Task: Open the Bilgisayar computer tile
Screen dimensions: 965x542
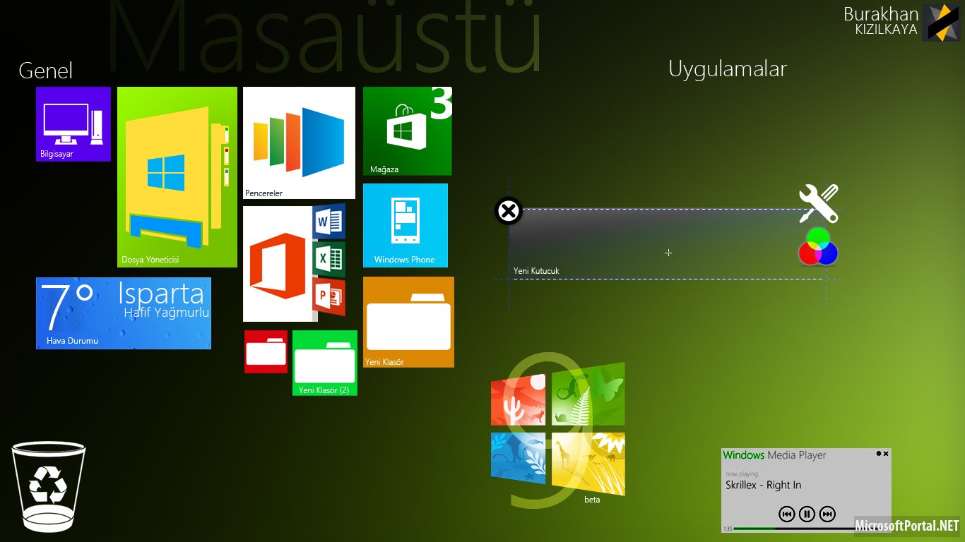Action: 73,124
